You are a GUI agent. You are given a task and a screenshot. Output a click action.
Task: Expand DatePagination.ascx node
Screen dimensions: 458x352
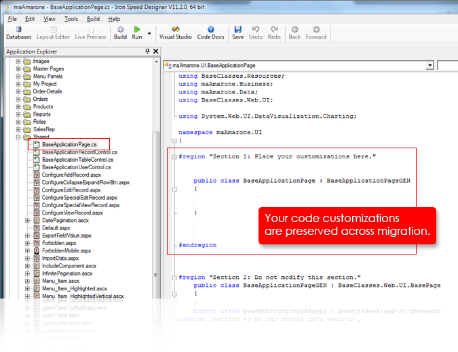(x=27, y=220)
